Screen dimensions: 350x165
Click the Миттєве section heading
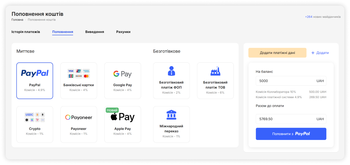(x=25, y=51)
